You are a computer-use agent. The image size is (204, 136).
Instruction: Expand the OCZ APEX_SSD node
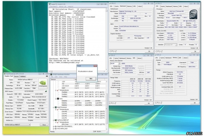(54, 129)
